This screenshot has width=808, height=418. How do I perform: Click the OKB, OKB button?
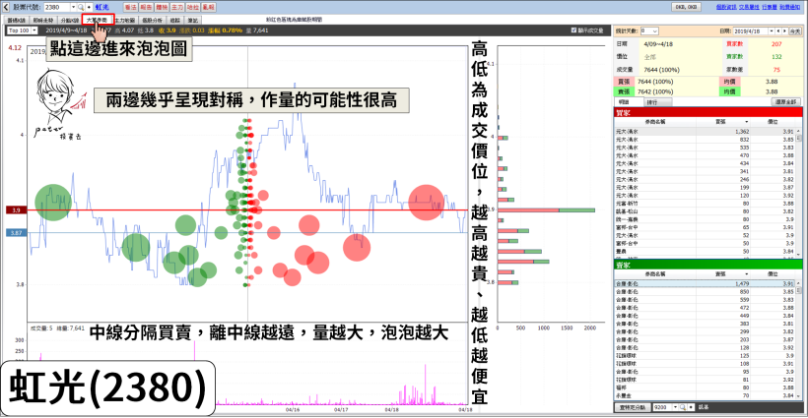(686, 7)
